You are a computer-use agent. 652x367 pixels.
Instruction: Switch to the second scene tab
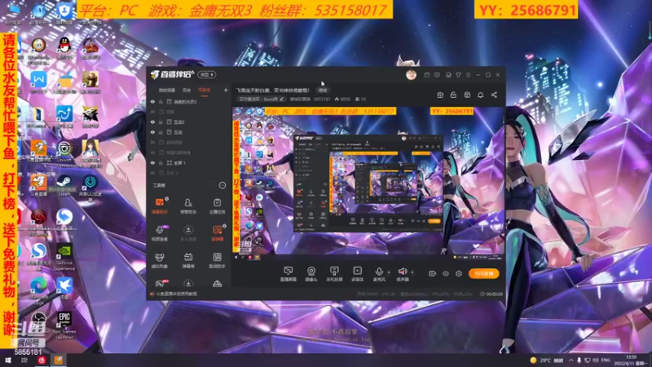pos(187,91)
